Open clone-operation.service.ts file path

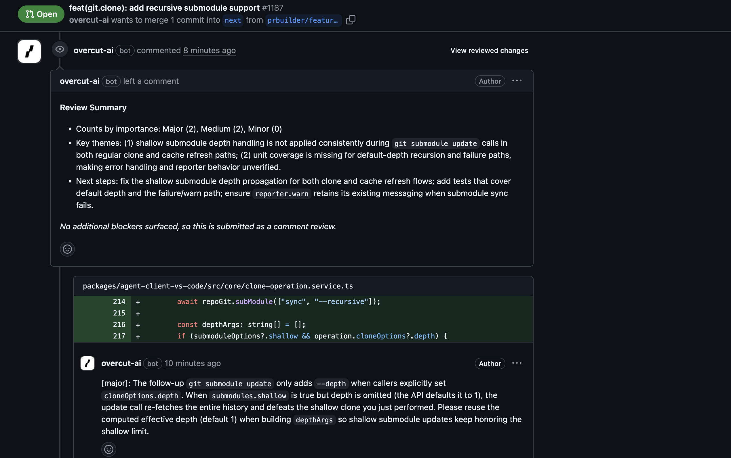click(x=218, y=286)
